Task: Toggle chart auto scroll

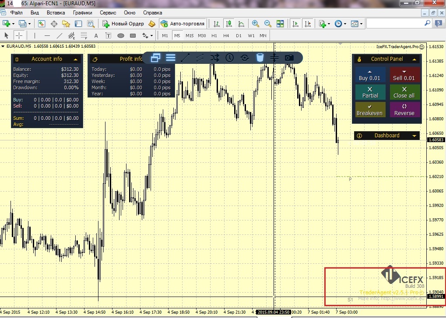Action: coord(295,24)
